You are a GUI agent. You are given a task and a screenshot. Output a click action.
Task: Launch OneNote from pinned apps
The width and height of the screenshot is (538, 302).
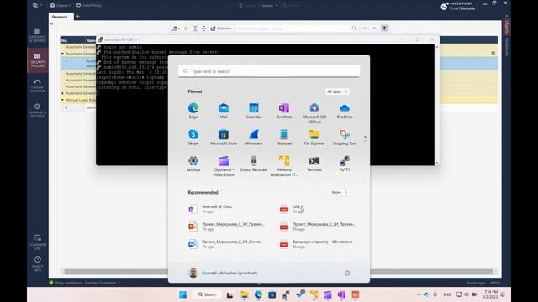284,111
